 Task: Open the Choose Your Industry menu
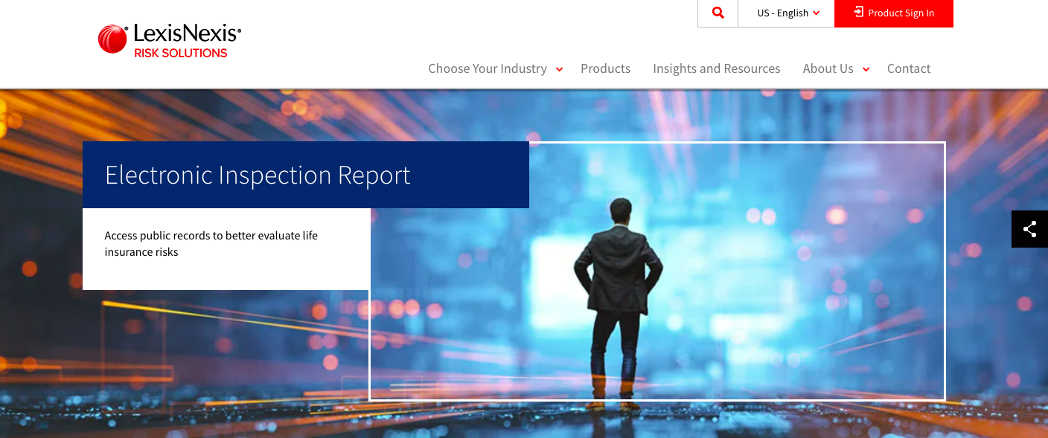488,68
